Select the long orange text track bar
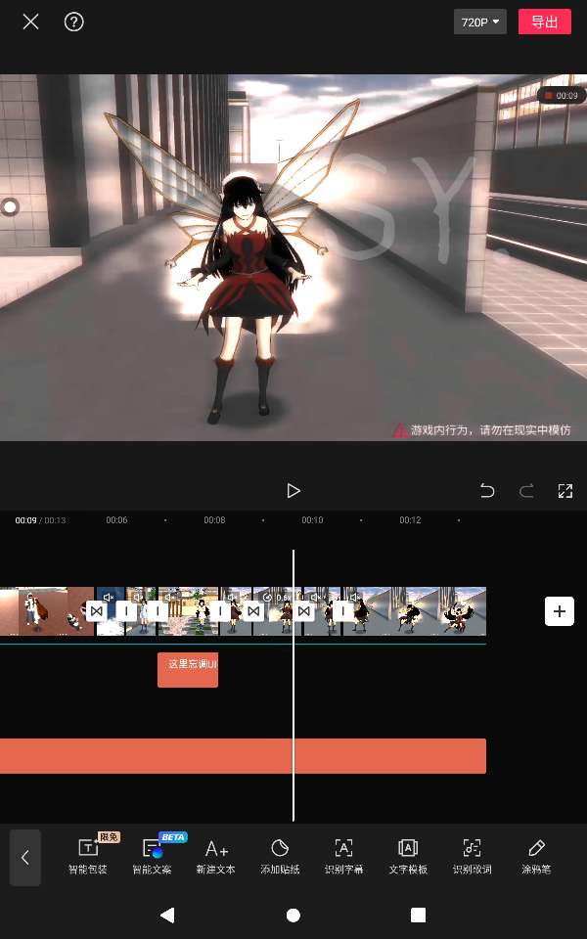This screenshot has height=939, width=587. 243,756
